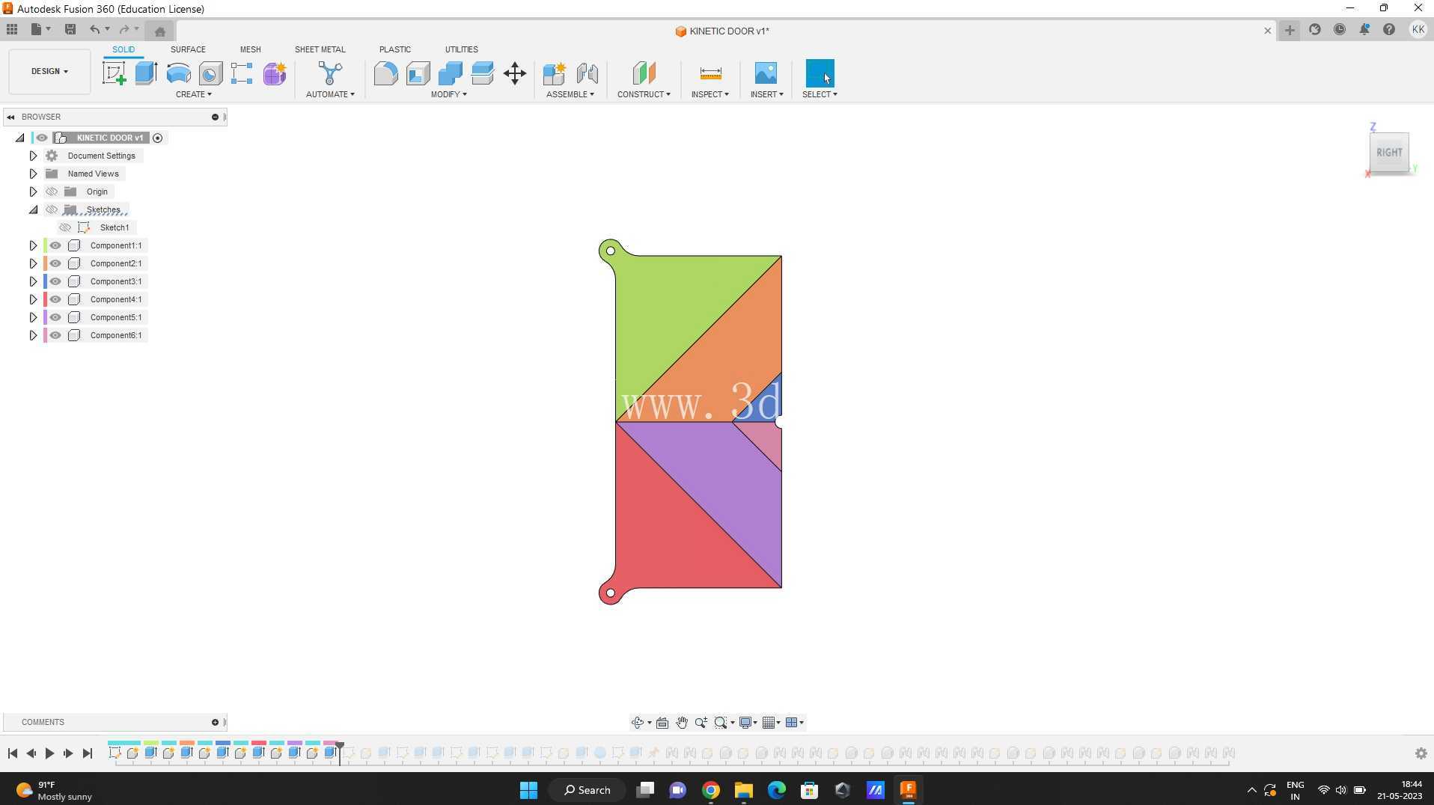Expand Component6:1 tree node
1434x805 pixels.
click(x=33, y=335)
